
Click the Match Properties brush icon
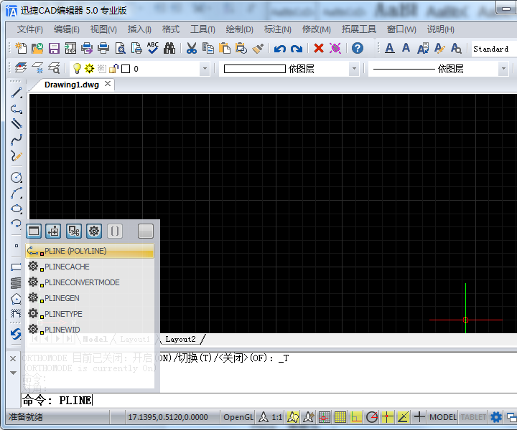(x=258, y=48)
